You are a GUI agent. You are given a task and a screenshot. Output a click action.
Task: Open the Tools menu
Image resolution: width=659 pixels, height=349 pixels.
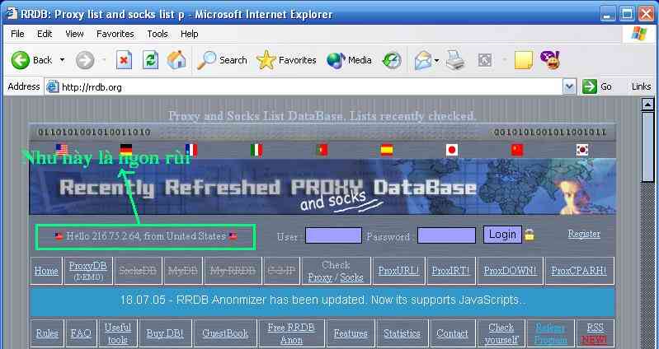point(158,34)
